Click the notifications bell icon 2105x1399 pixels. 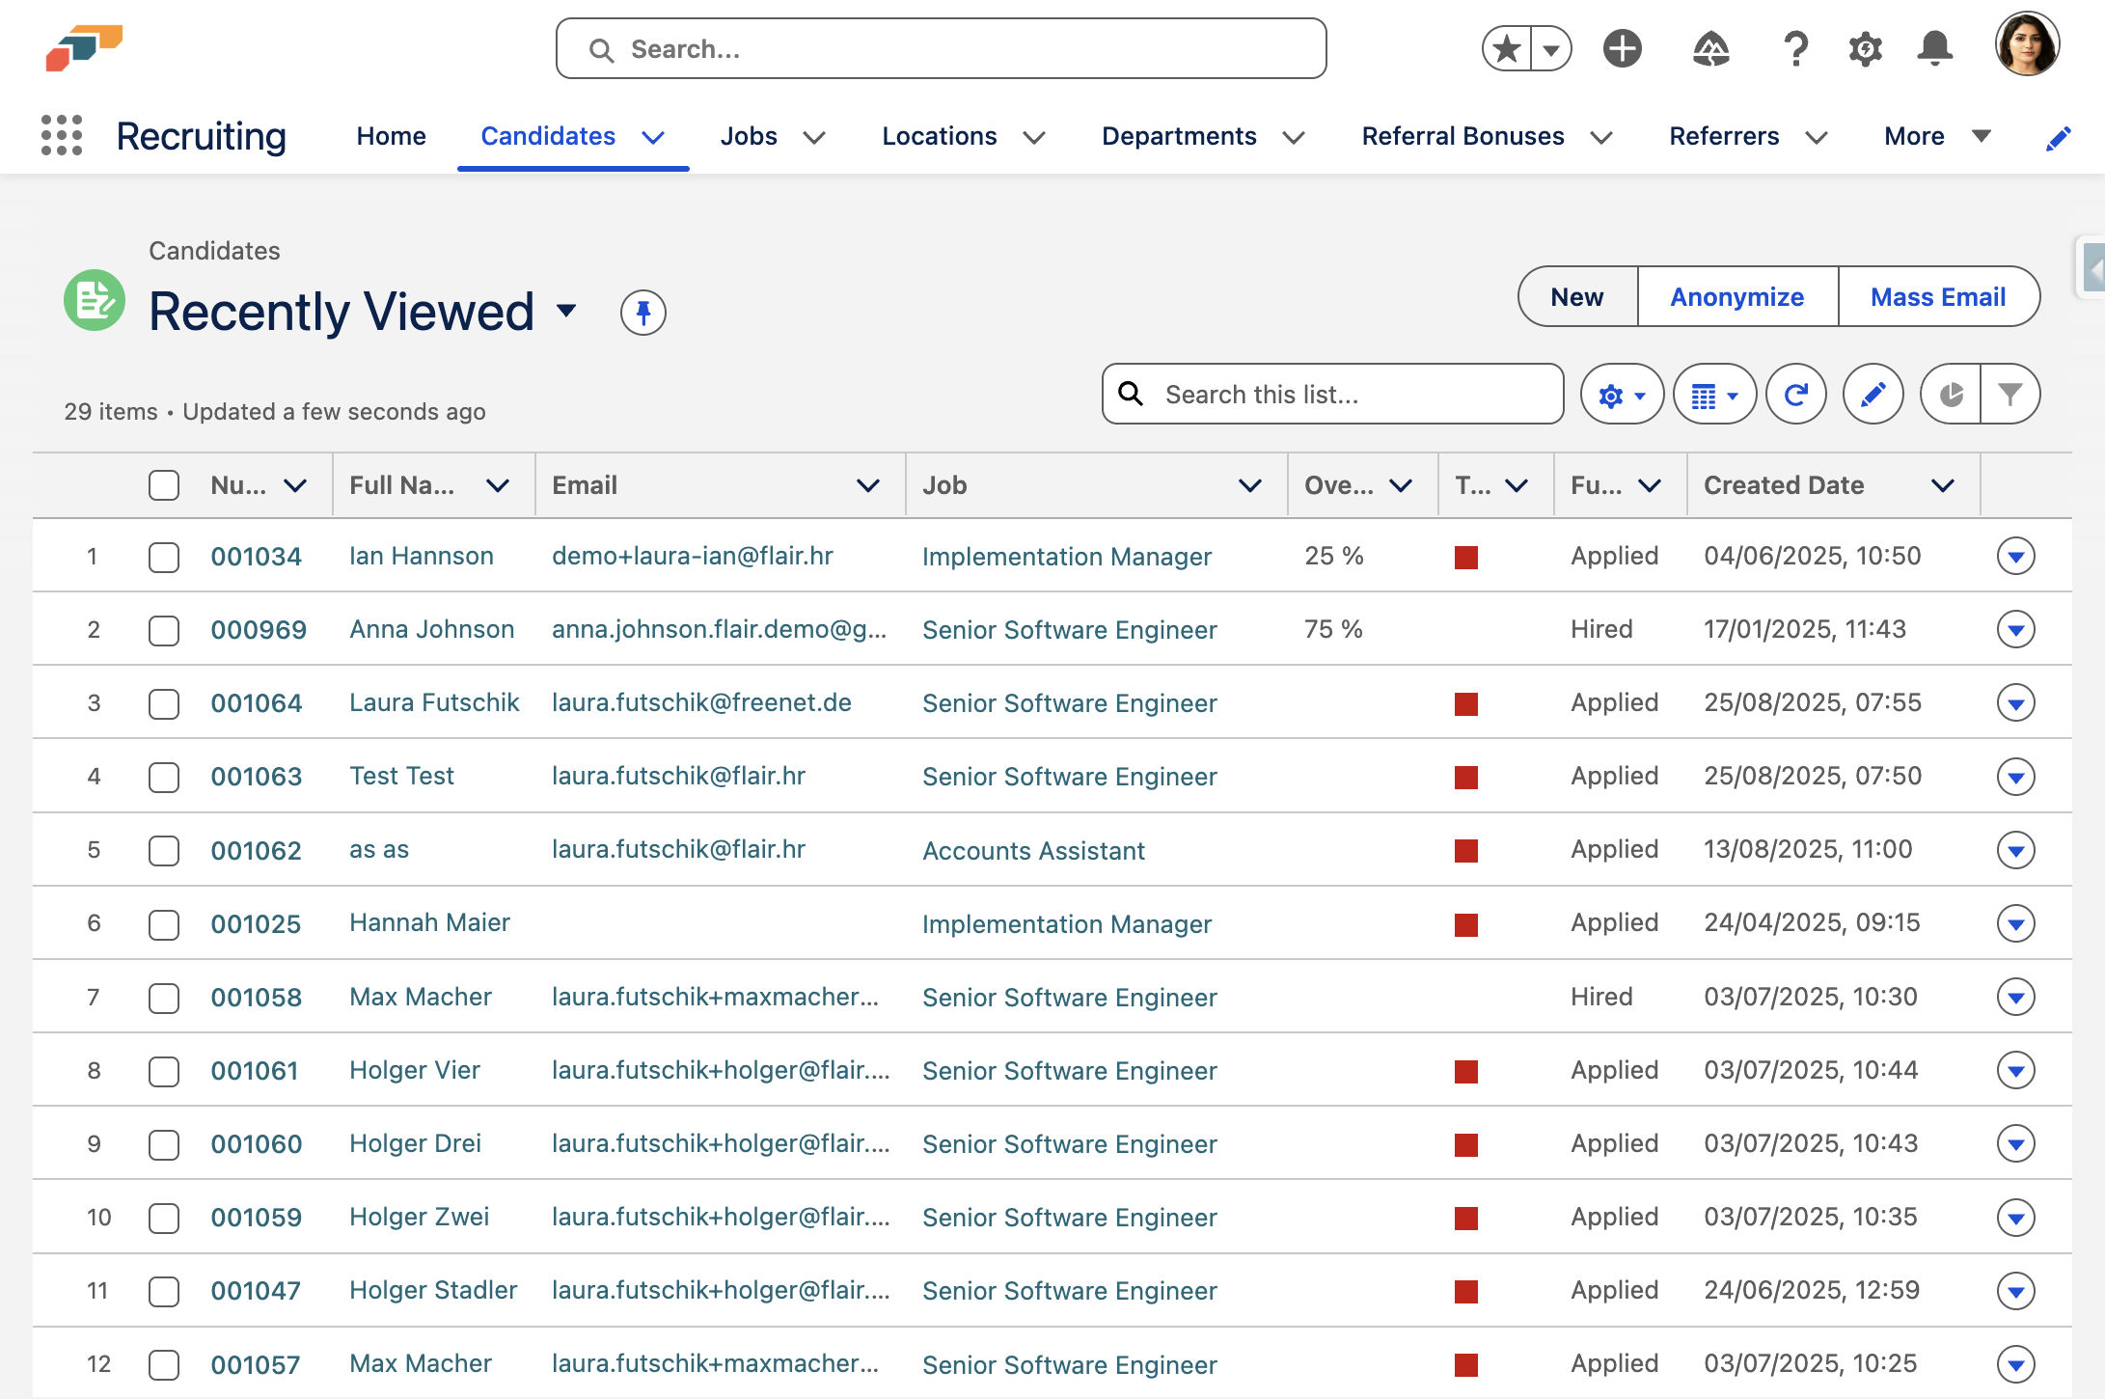click(x=1934, y=48)
